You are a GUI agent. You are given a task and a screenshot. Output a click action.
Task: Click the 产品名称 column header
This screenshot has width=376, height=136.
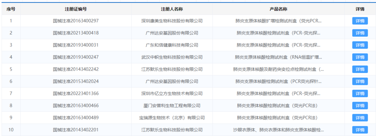click(x=279, y=9)
